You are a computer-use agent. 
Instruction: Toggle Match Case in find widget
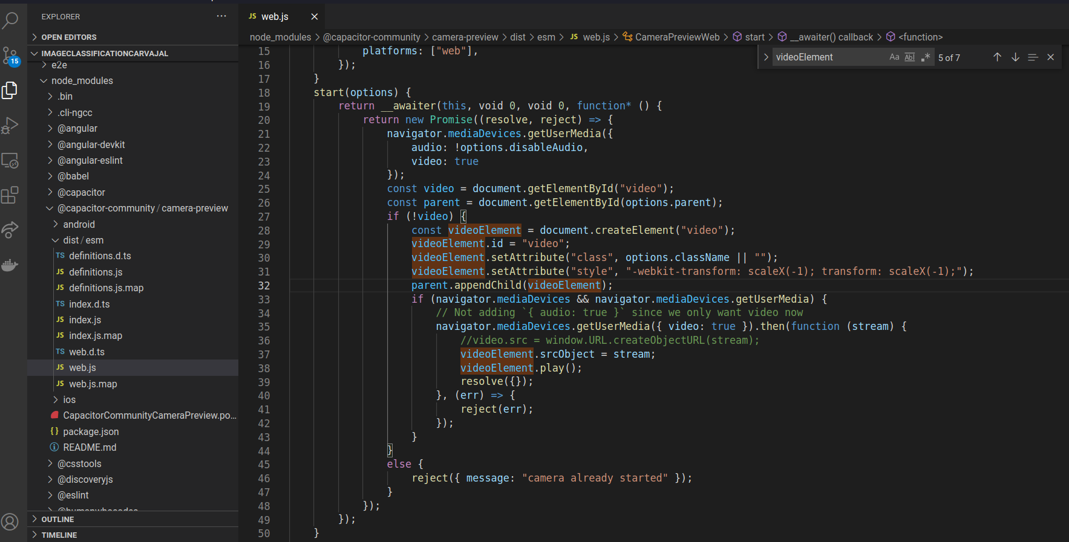(x=894, y=57)
